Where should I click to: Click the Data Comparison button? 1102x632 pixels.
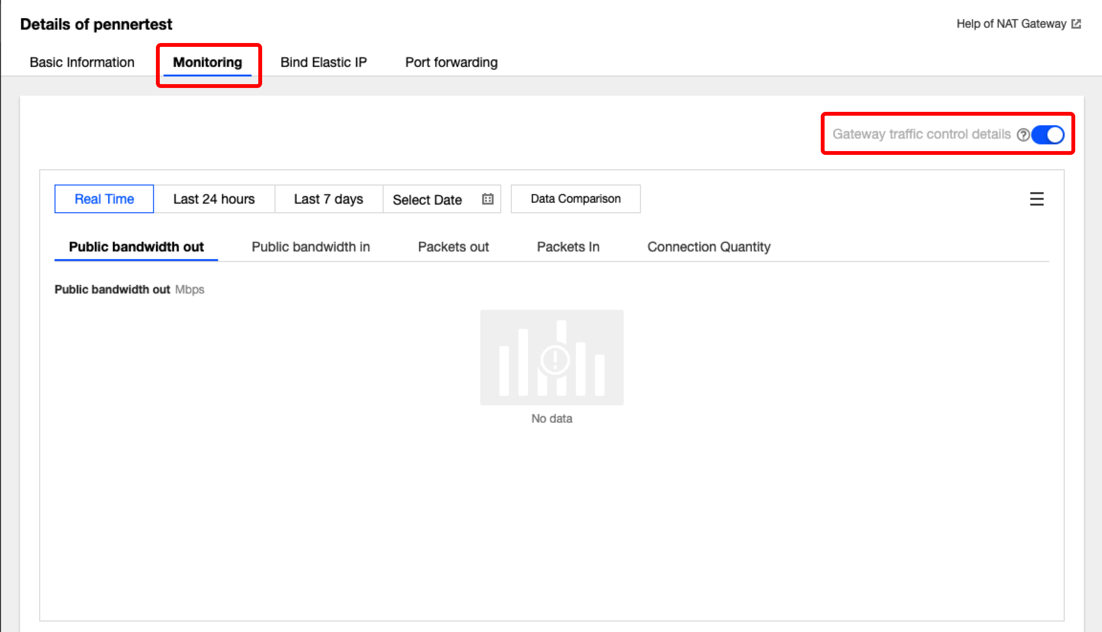(x=575, y=199)
